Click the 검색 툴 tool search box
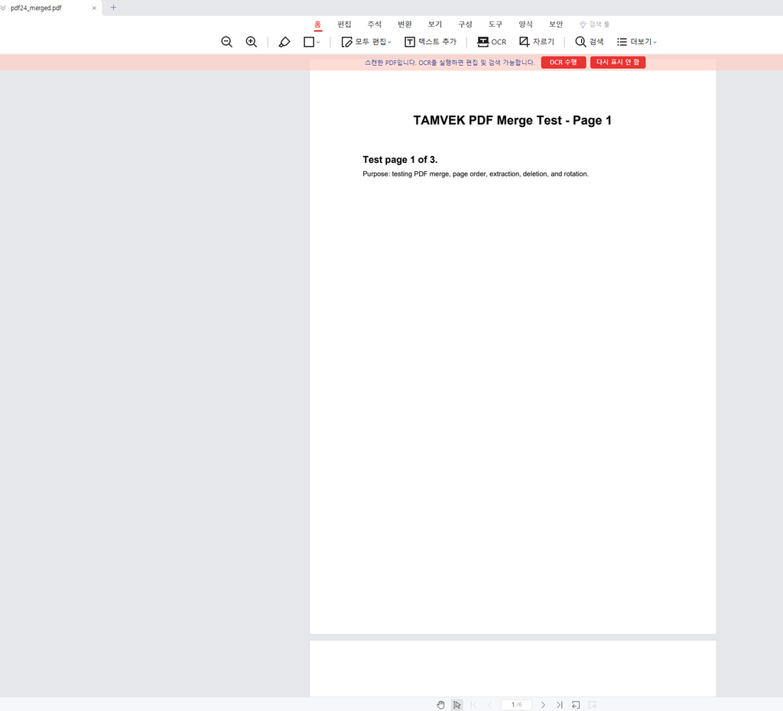This screenshot has width=783, height=711. point(594,24)
